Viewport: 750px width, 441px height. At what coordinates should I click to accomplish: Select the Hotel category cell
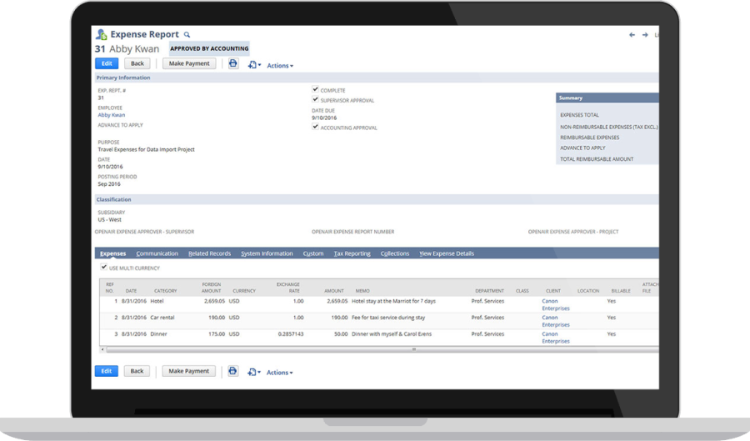(157, 301)
